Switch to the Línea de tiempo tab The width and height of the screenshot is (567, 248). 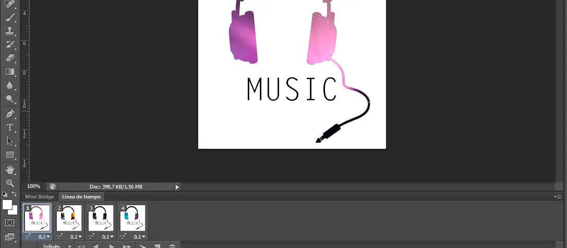coord(81,197)
